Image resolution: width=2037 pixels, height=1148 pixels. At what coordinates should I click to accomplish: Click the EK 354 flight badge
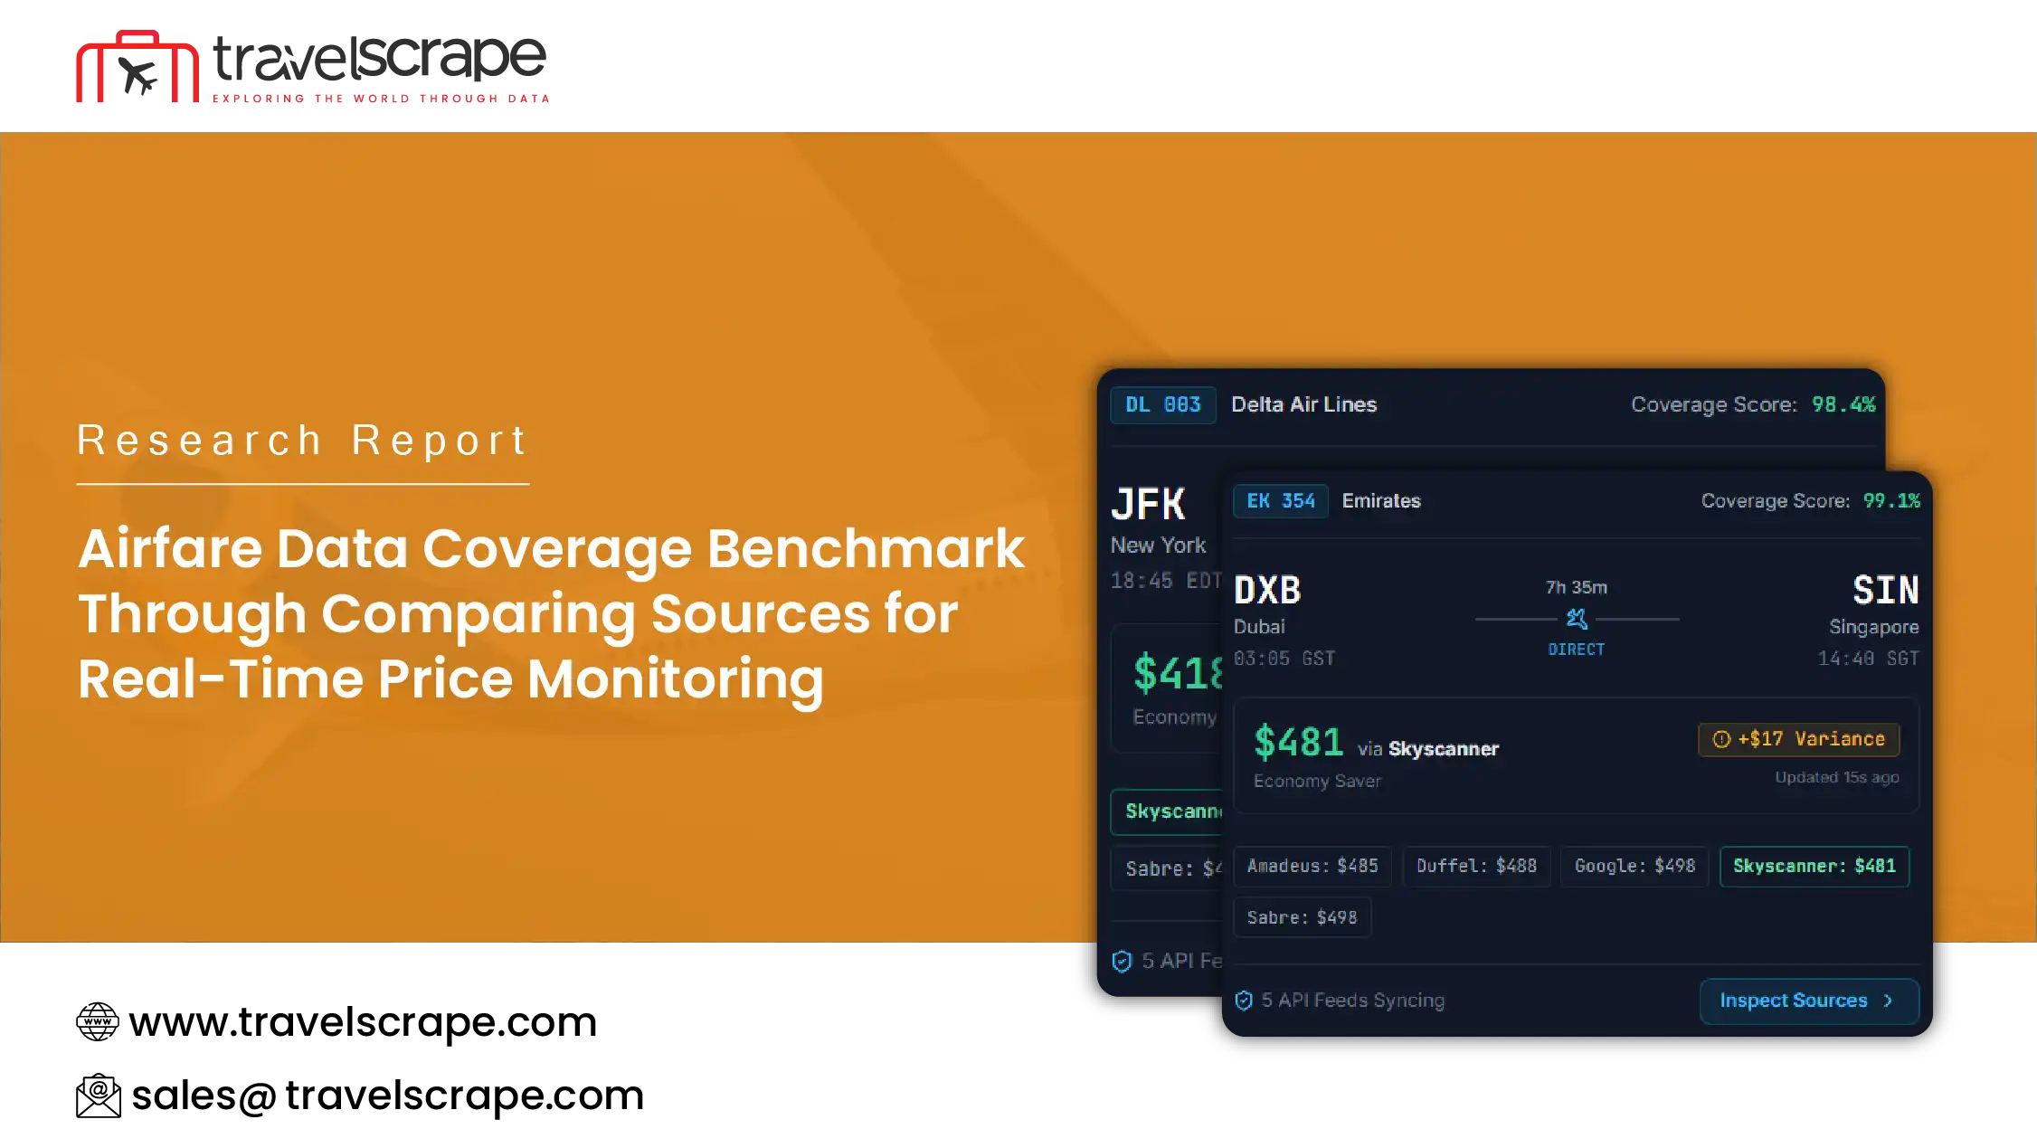(1281, 501)
